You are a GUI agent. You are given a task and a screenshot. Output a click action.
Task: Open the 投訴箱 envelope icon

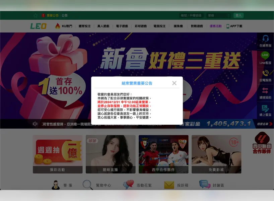pos(167,185)
